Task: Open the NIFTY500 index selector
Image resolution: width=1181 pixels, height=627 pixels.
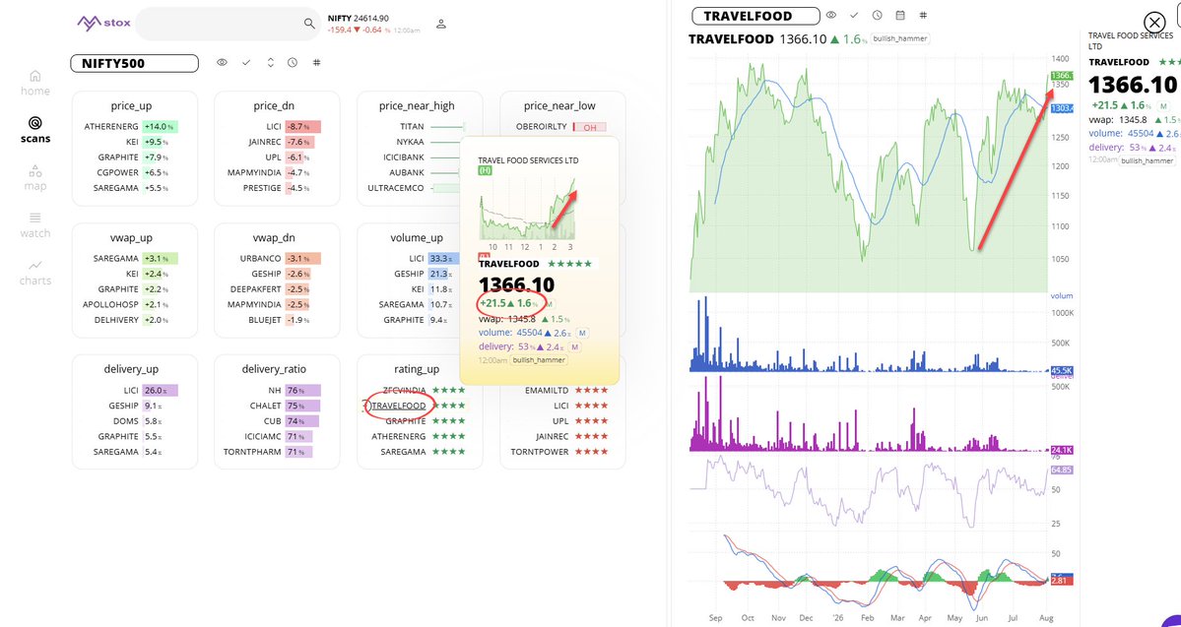Action: [134, 63]
